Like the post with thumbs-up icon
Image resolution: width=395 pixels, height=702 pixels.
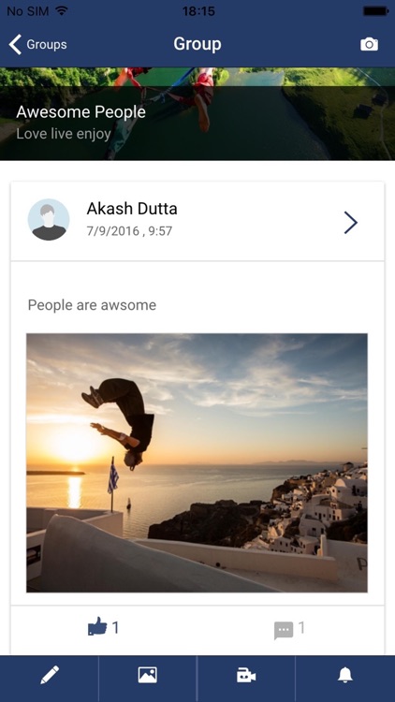pyautogui.click(x=97, y=626)
